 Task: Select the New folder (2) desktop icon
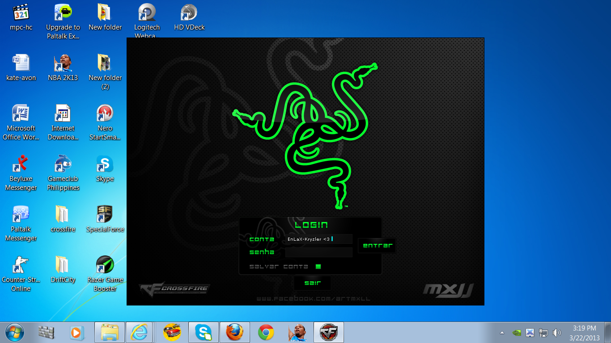pyautogui.click(x=105, y=72)
